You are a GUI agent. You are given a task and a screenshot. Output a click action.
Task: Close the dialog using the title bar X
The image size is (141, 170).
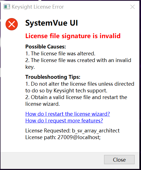(132, 7)
